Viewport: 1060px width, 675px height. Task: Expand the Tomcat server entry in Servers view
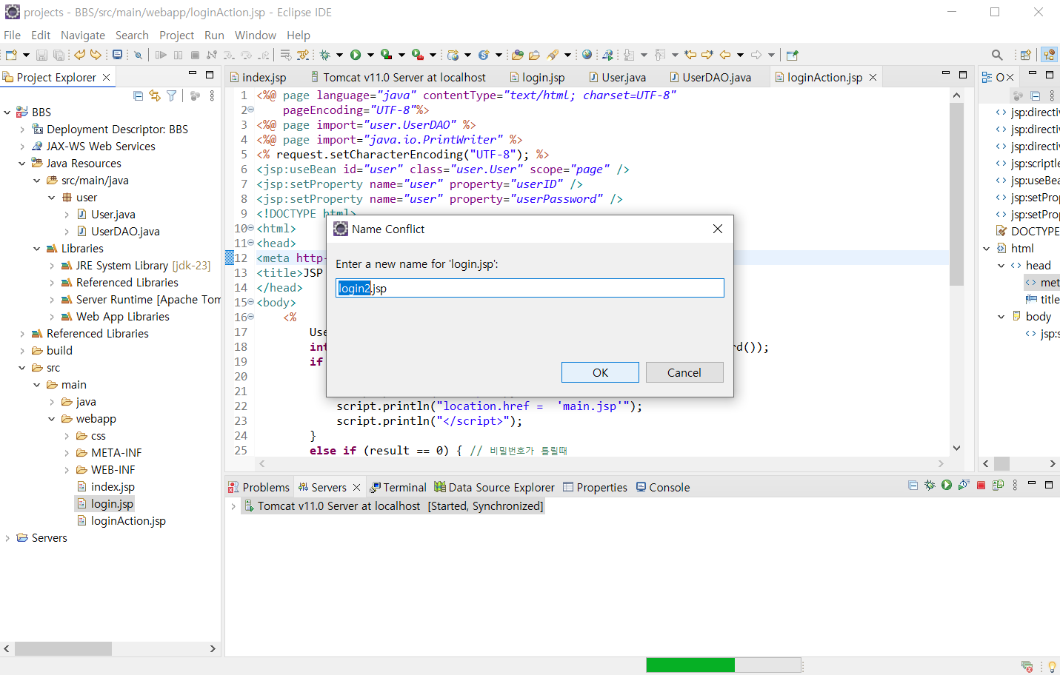coord(233,506)
